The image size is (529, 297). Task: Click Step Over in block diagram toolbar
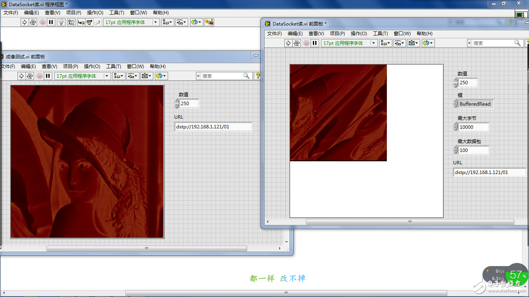point(89,22)
